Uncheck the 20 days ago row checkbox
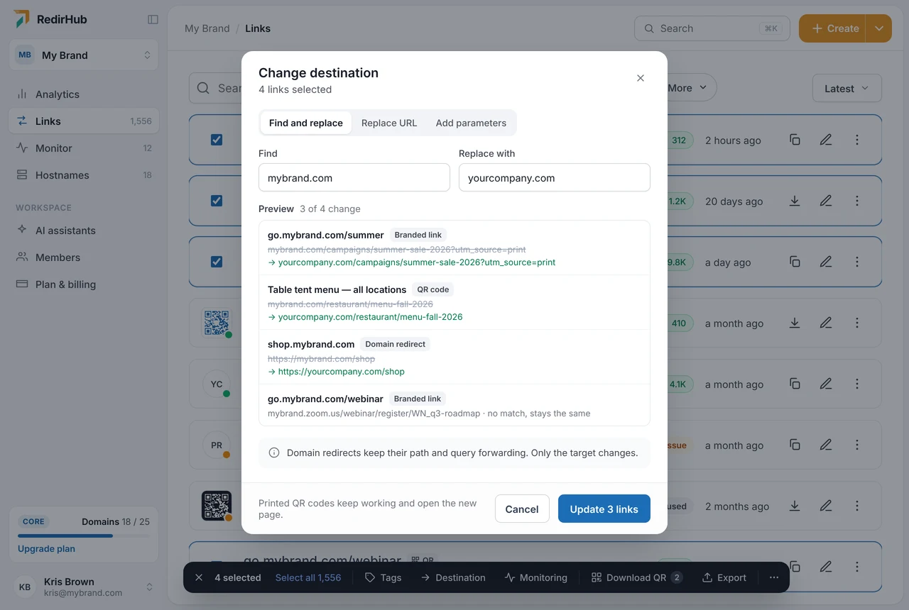This screenshot has height=610, width=909. coord(217,201)
